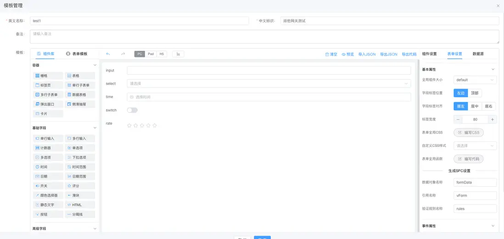Add the 数据表格 data table component
Viewport: 504px width, 239px height.
tap(80, 95)
